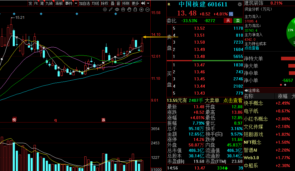The image size is (295, 171).
Task: Open the 更多 more menu
Action: [x=135, y=3]
